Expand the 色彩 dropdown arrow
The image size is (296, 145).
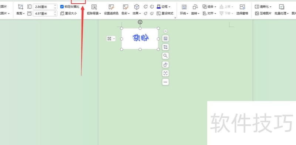pos(129,14)
